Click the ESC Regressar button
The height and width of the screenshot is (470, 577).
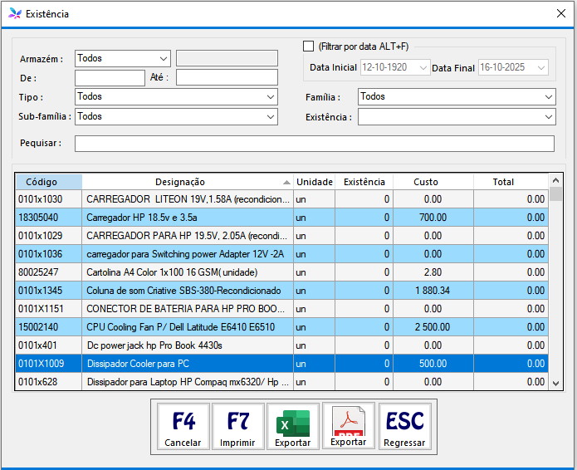click(x=404, y=427)
